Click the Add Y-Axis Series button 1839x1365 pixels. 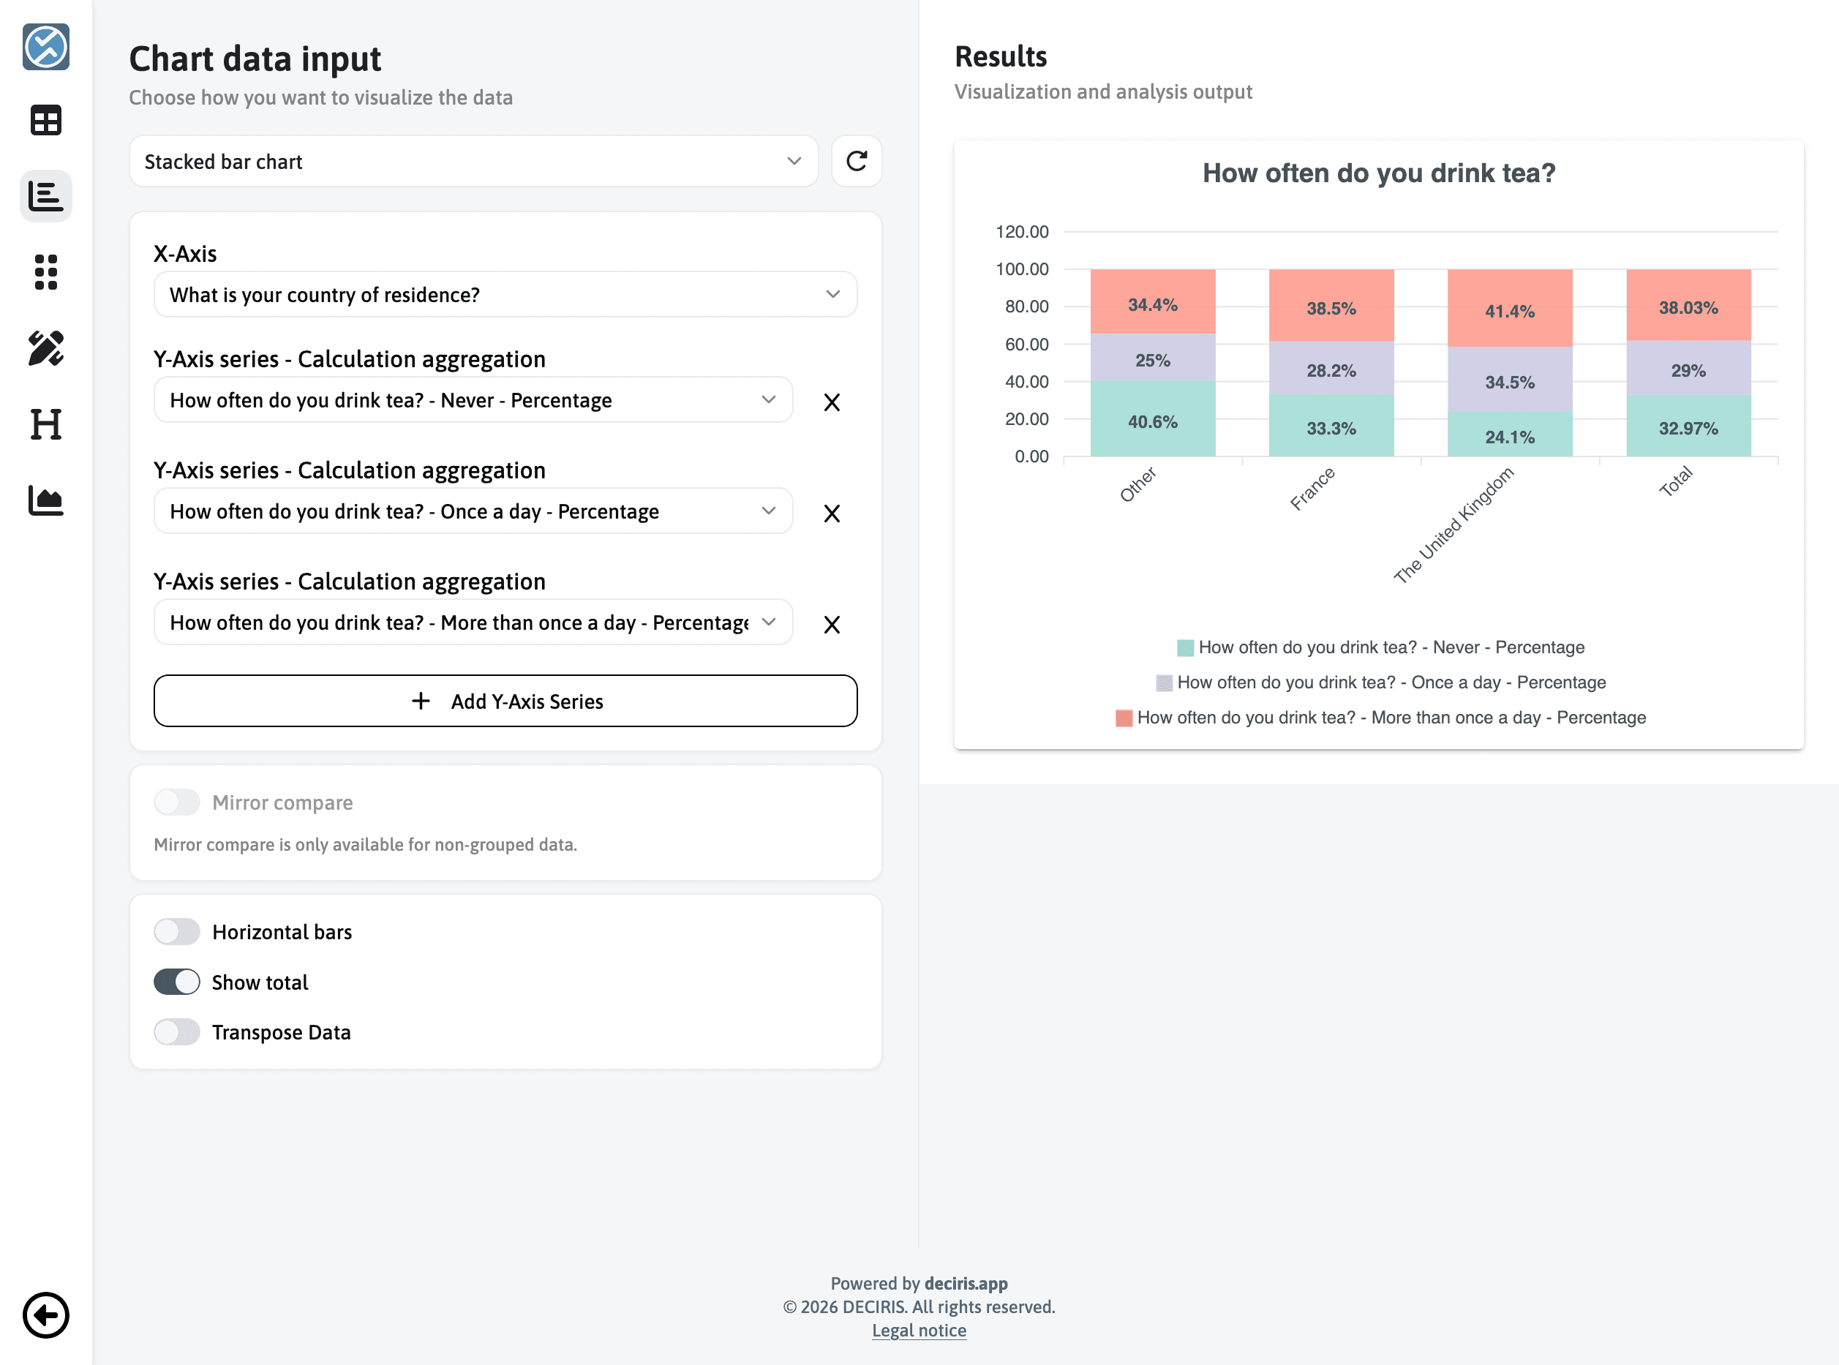[x=505, y=702]
